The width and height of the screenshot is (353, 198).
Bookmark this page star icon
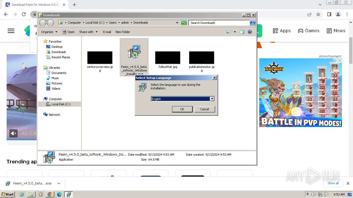(x=318, y=14)
